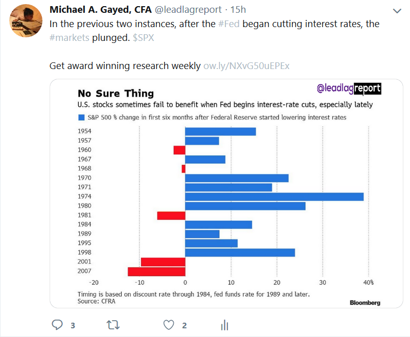
Task: Click the Bloomberg logo in chart
Action: (x=365, y=302)
